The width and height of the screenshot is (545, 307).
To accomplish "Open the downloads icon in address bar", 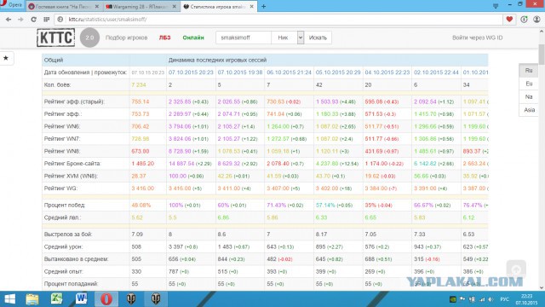I will coord(524,20).
